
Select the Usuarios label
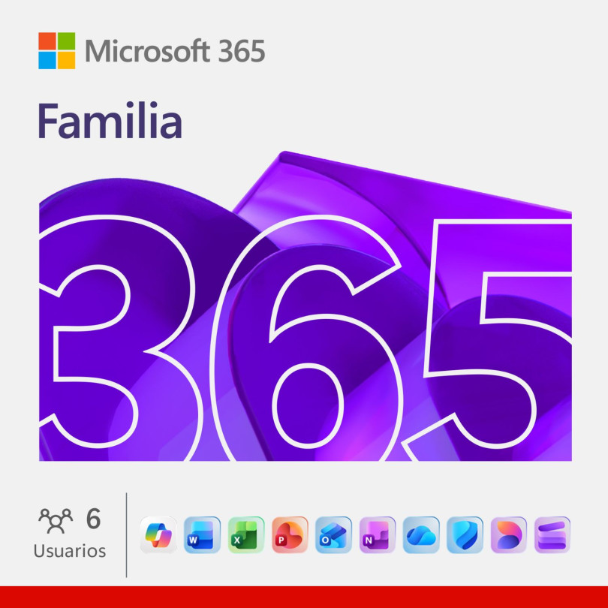tap(70, 551)
